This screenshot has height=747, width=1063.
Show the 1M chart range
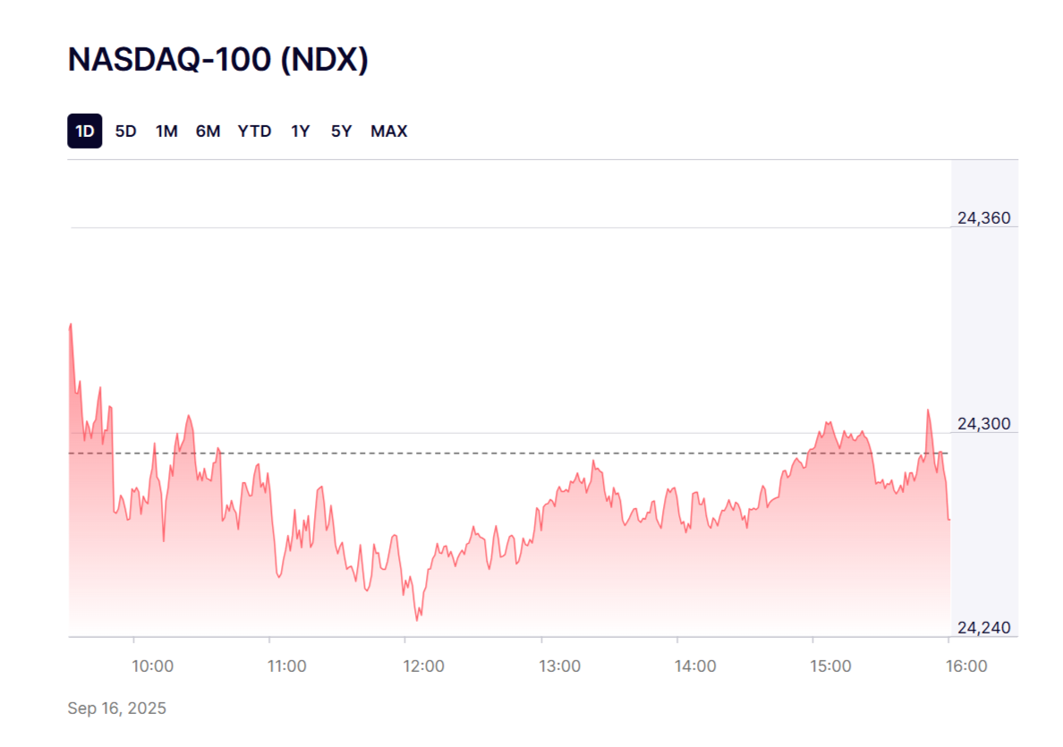166,132
